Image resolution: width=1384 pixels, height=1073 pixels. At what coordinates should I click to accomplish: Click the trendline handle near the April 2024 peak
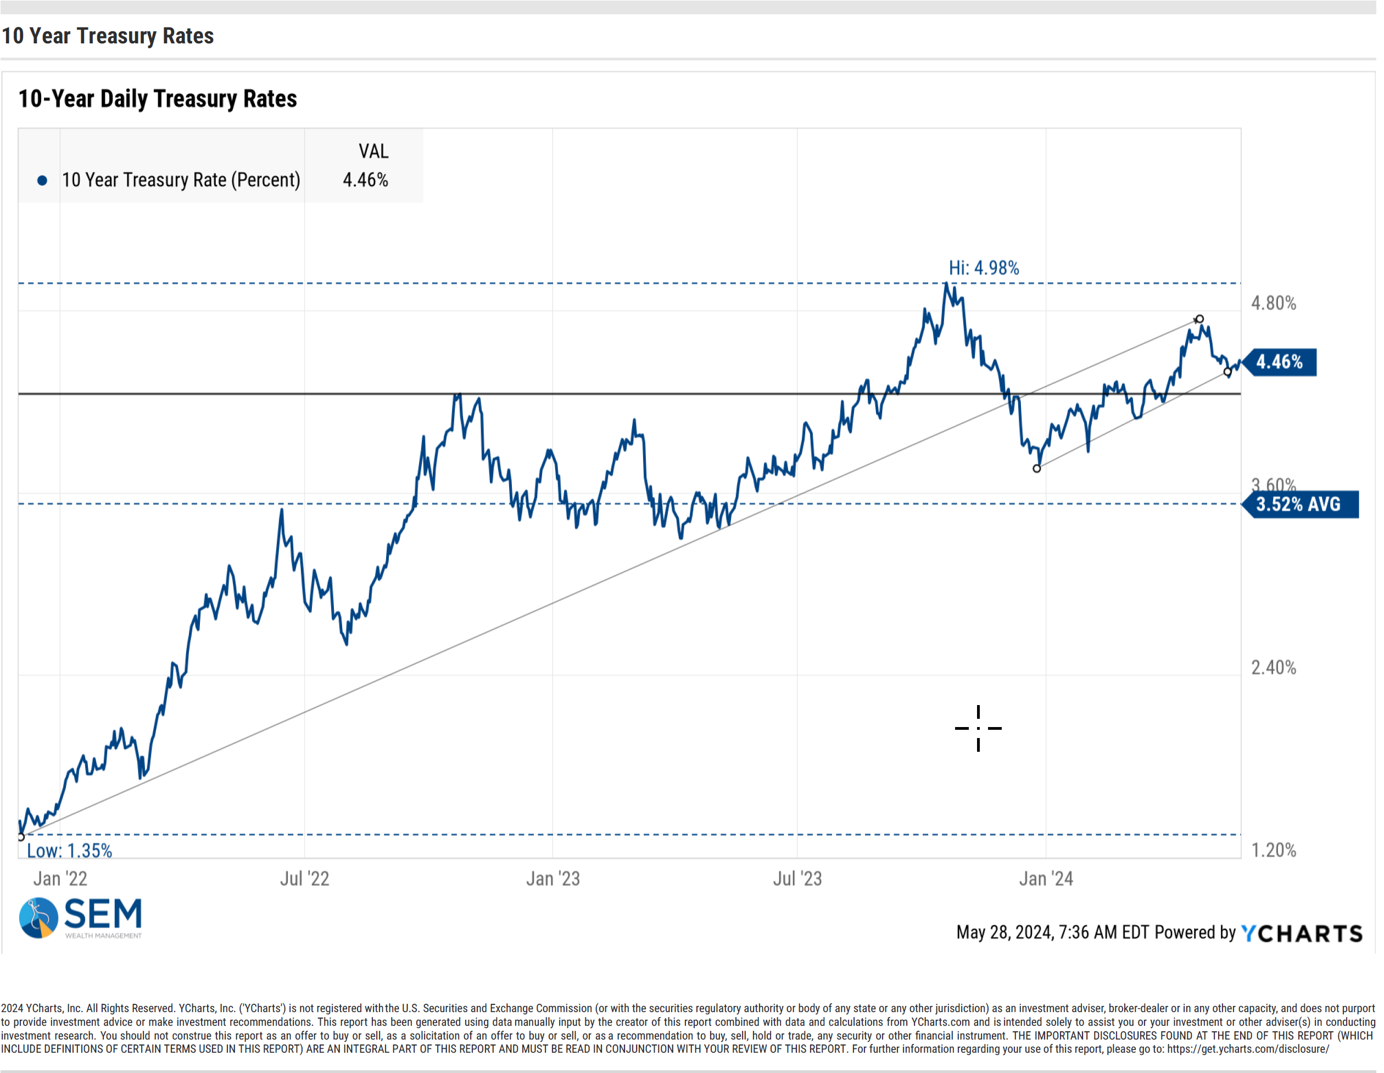click(1199, 320)
